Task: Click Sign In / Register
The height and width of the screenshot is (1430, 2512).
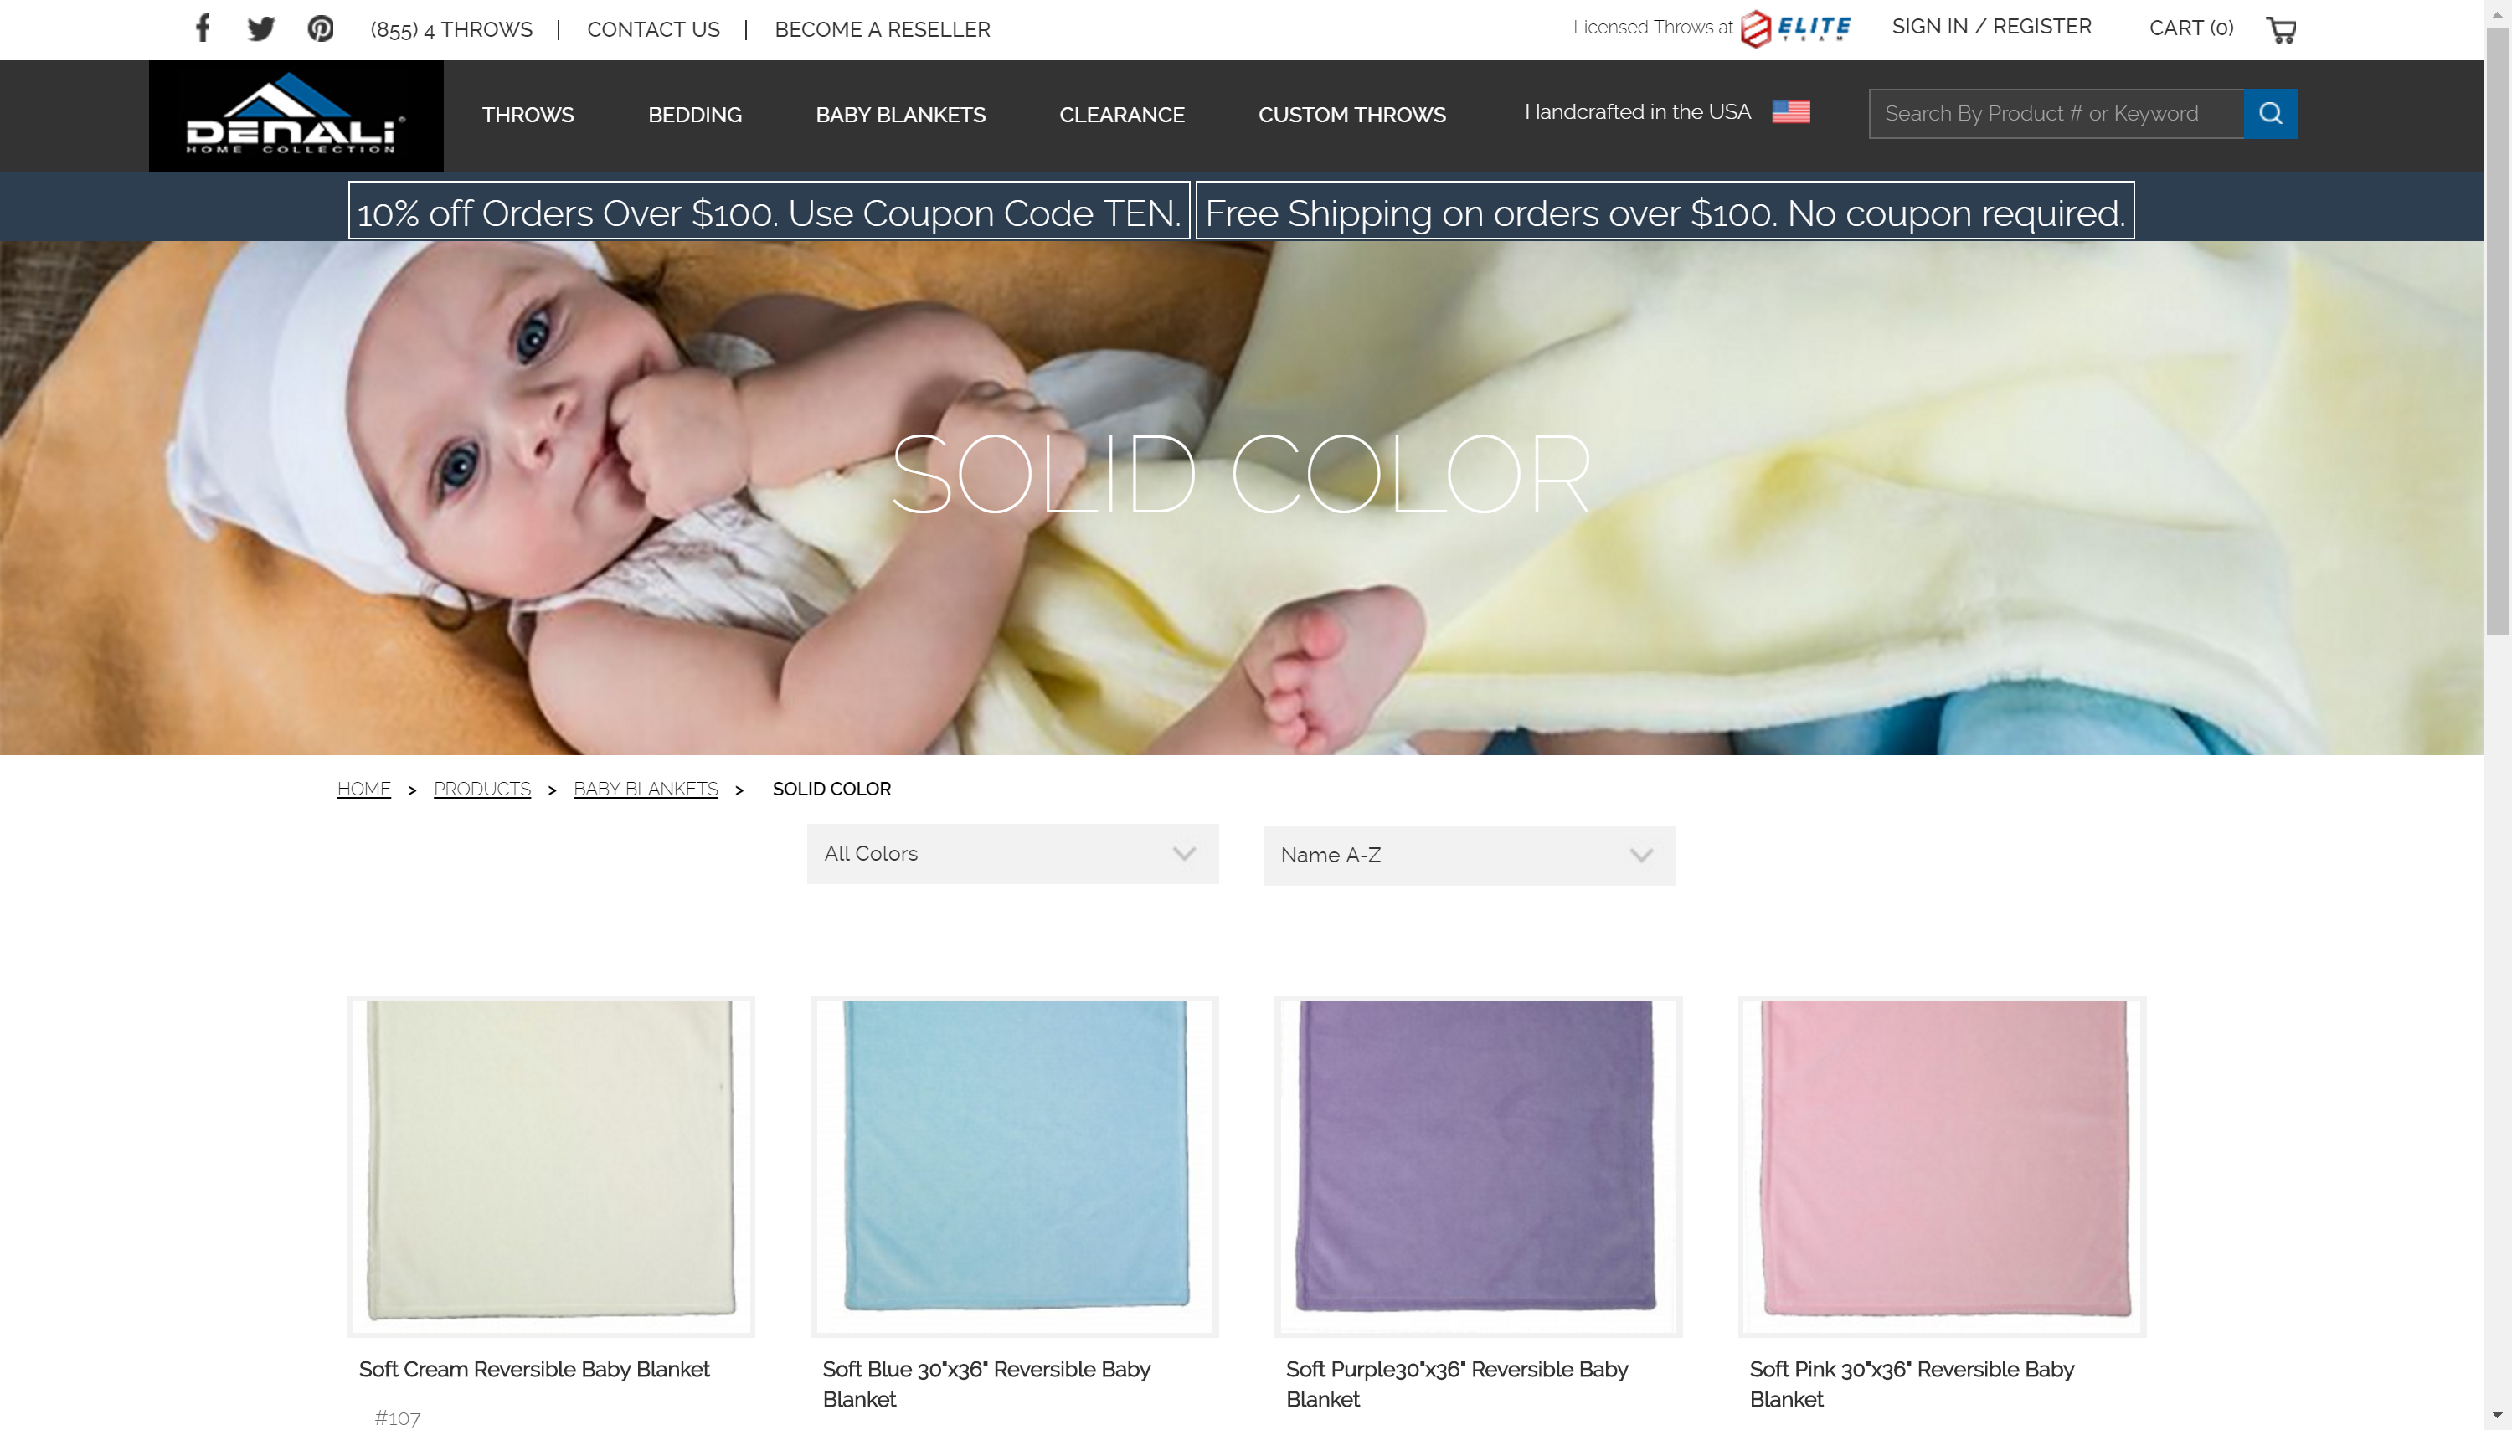Action: pyautogui.click(x=1991, y=27)
